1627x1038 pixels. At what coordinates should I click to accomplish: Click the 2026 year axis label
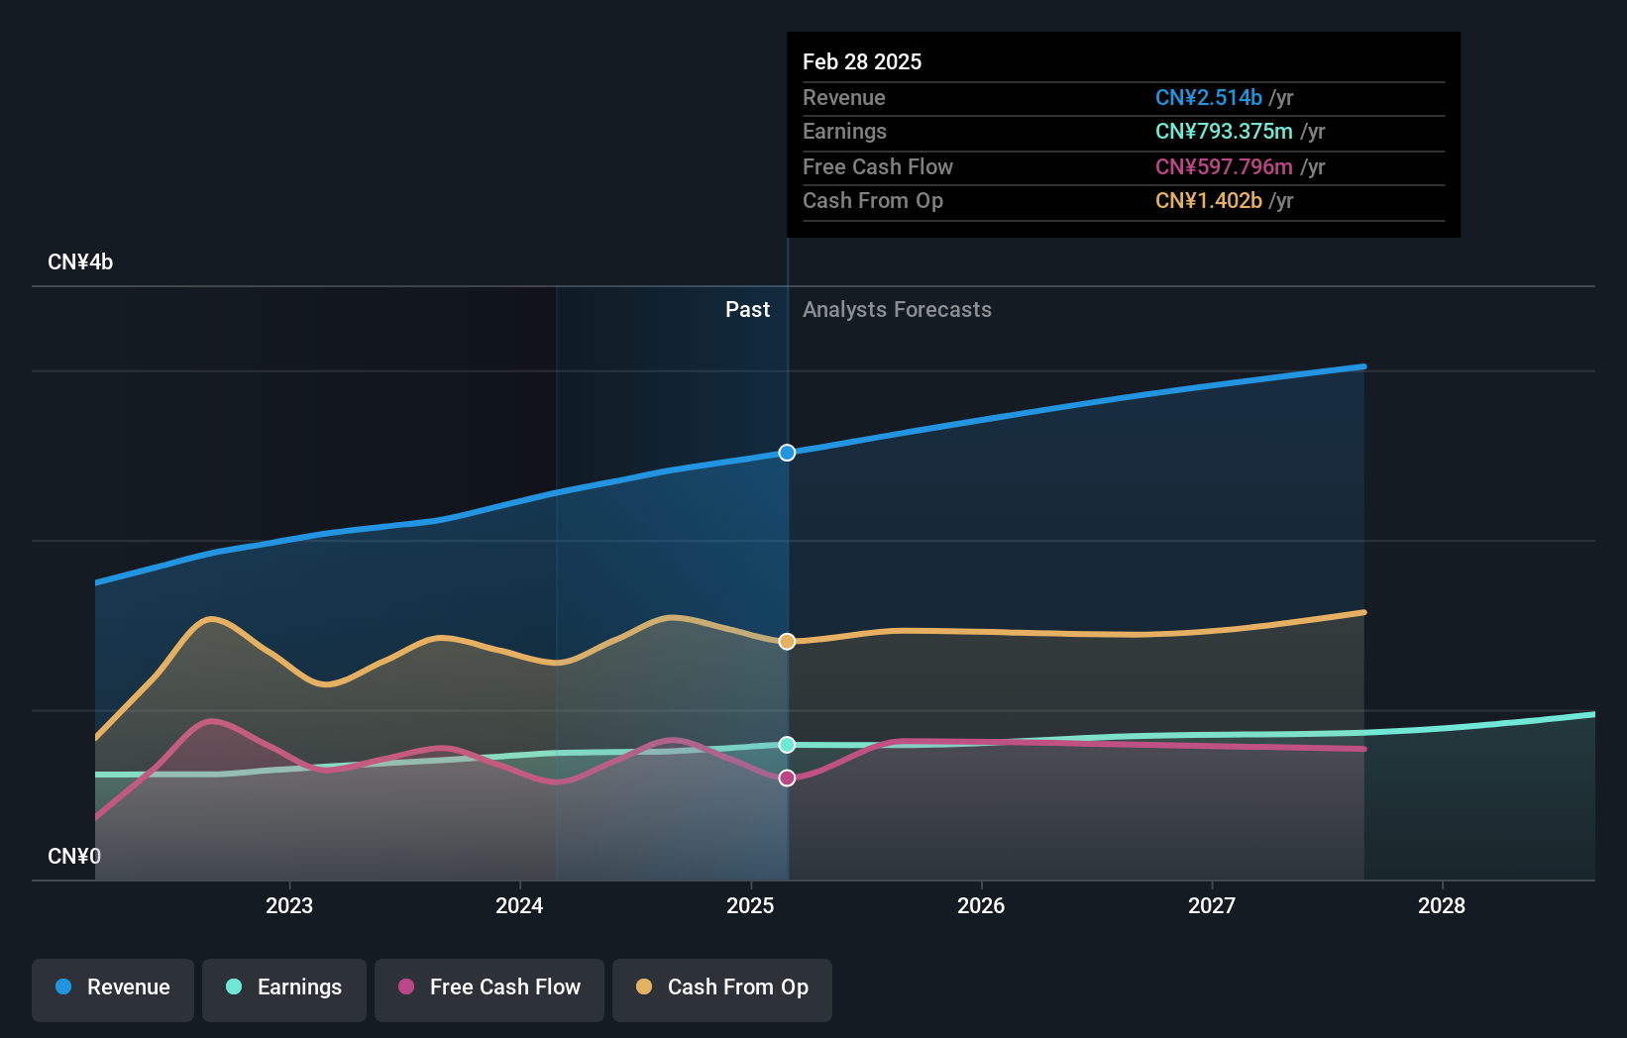[x=980, y=905]
